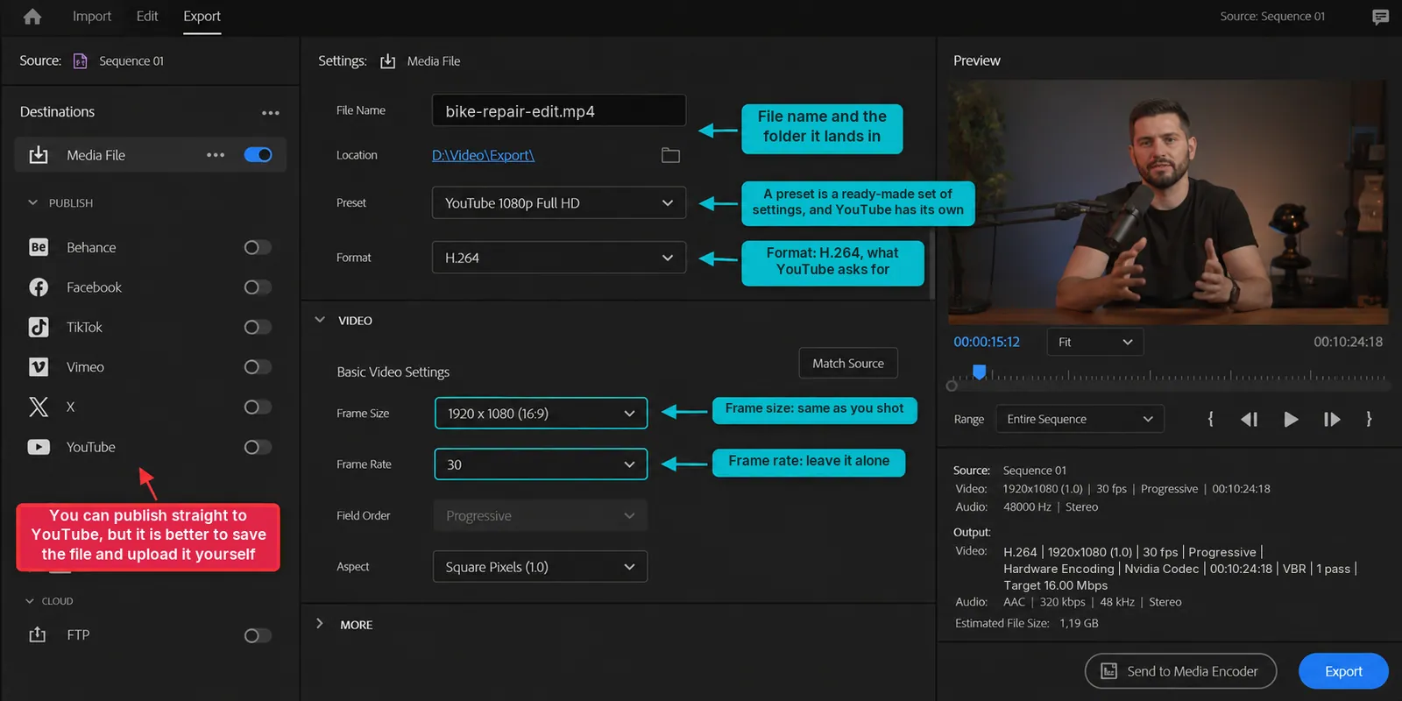
Task: Click the File Name input field
Action: 559,111
